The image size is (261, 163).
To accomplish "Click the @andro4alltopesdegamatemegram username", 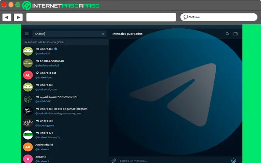I will 58,113.
